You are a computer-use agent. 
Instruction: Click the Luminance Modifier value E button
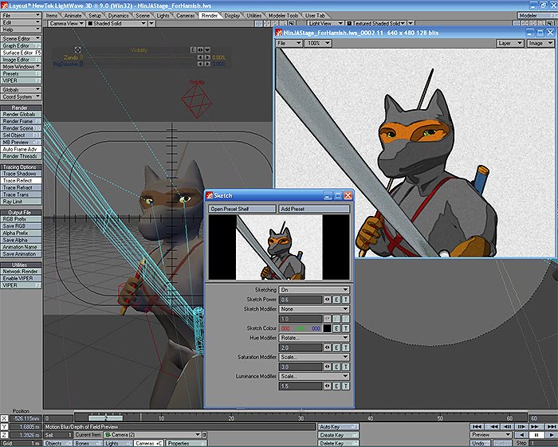click(x=336, y=386)
